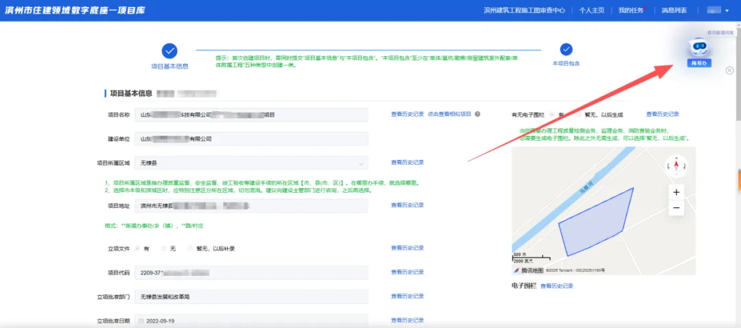The width and height of the screenshot is (741, 328).
Task: Click the 腾讯地图 logo on the map
Action: tap(529, 270)
